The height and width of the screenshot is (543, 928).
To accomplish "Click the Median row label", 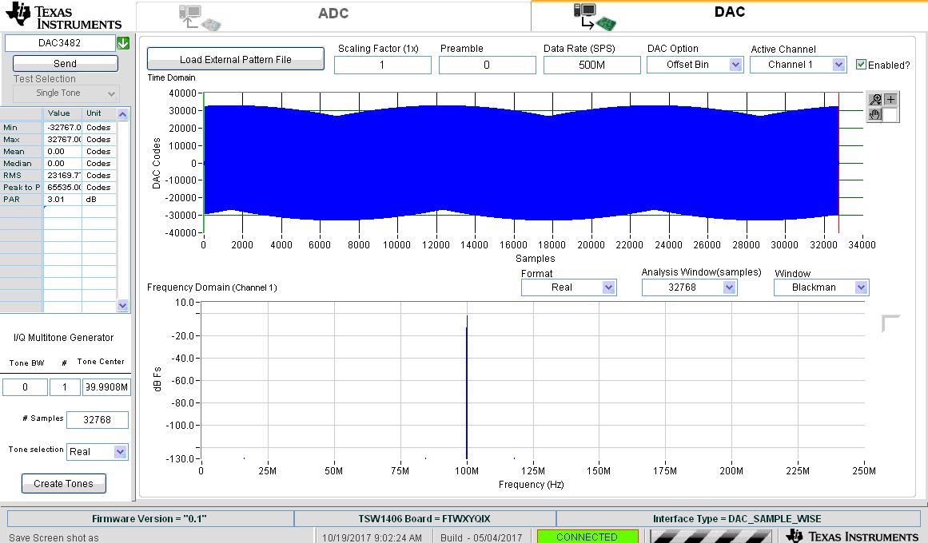I will pos(22,163).
